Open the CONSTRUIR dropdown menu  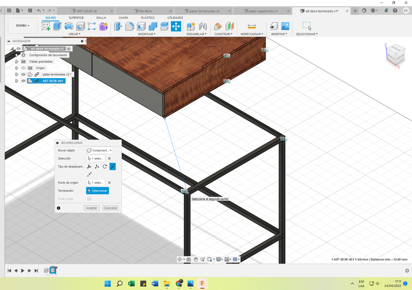coord(223,34)
